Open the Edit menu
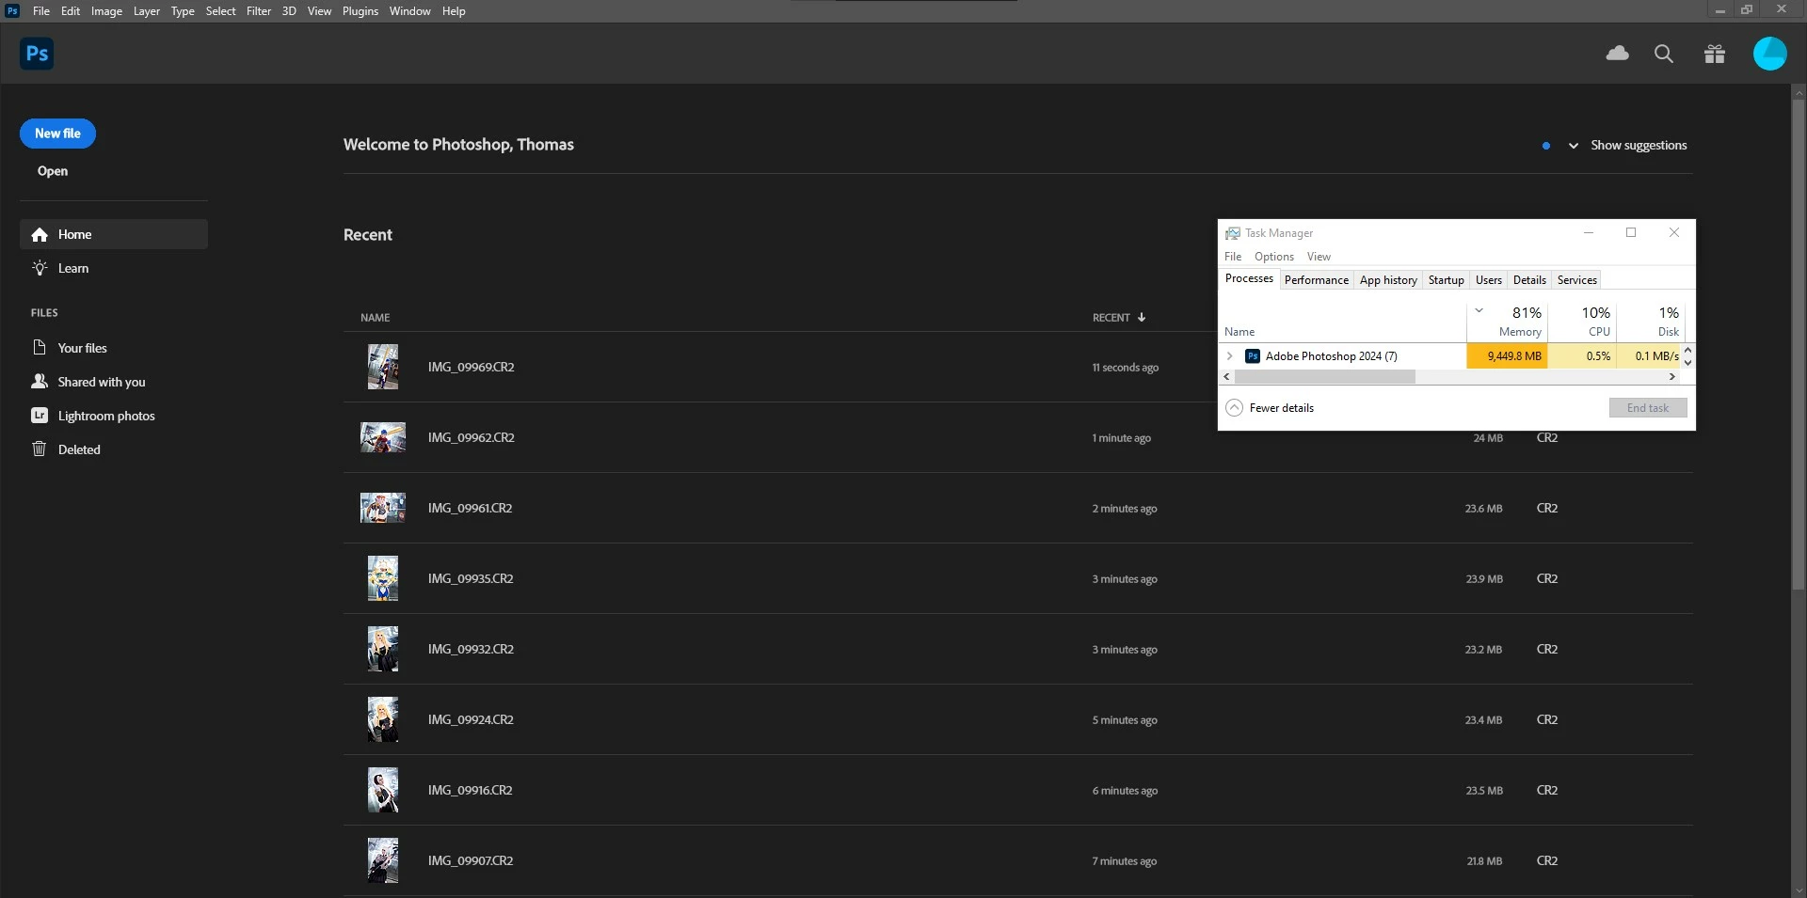This screenshot has width=1807, height=898. pyautogui.click(x=71, y=11)
